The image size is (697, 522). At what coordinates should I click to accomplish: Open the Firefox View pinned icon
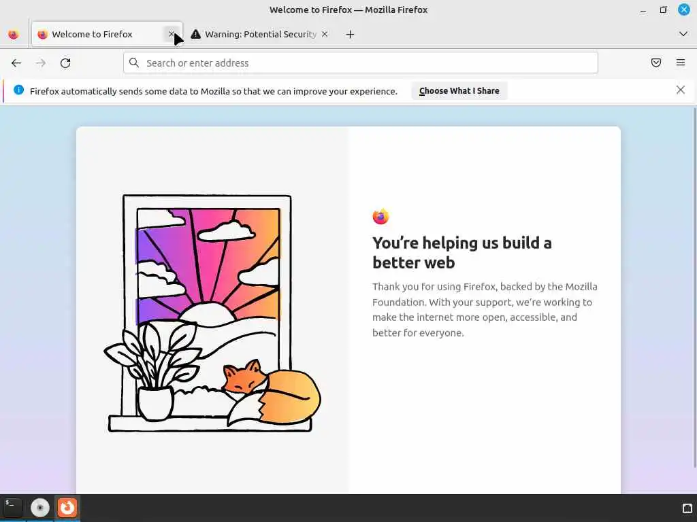(14, 34)
